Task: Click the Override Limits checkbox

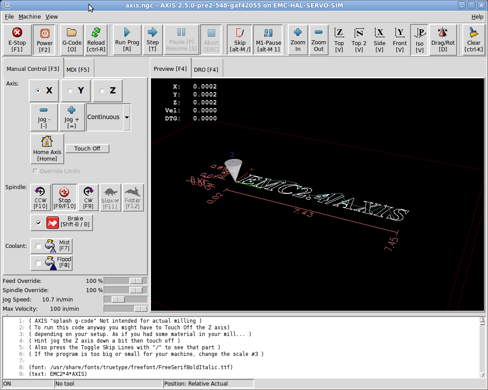Action: tap(35, 171)
